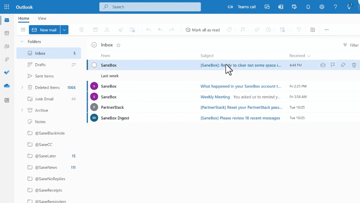This screenshot has width=360, height=203.
Task: Add Inbox to favorites with star icon
Action: pyautogui.click(x=118, y=45)
